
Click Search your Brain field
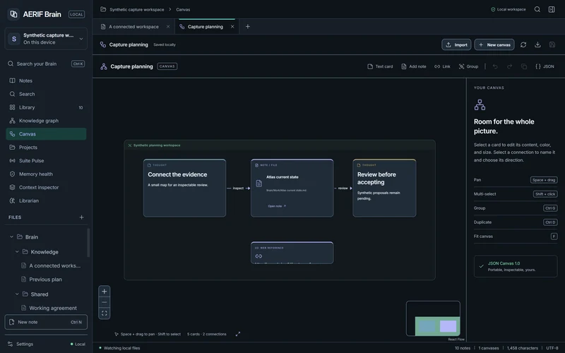click(x=46, y=64)
